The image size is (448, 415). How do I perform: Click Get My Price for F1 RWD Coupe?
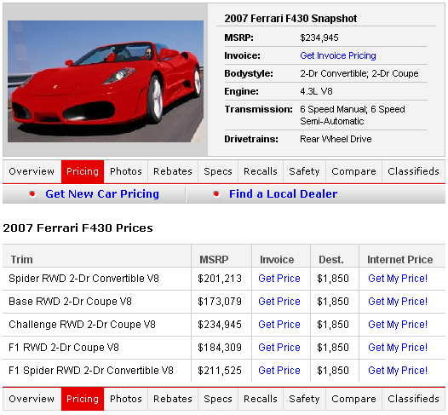click(398, 348)
